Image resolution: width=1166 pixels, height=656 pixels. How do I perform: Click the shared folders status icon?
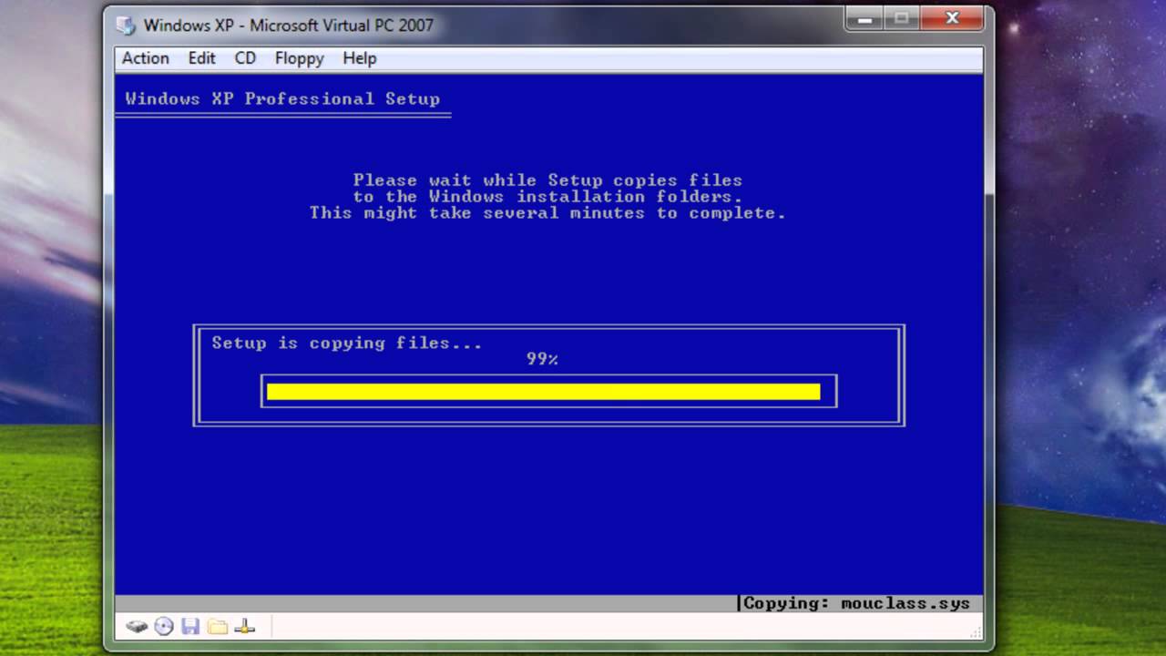coord(217,627)
